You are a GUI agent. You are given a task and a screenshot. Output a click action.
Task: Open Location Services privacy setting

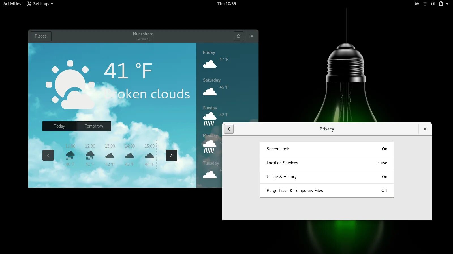pos(327,163)
